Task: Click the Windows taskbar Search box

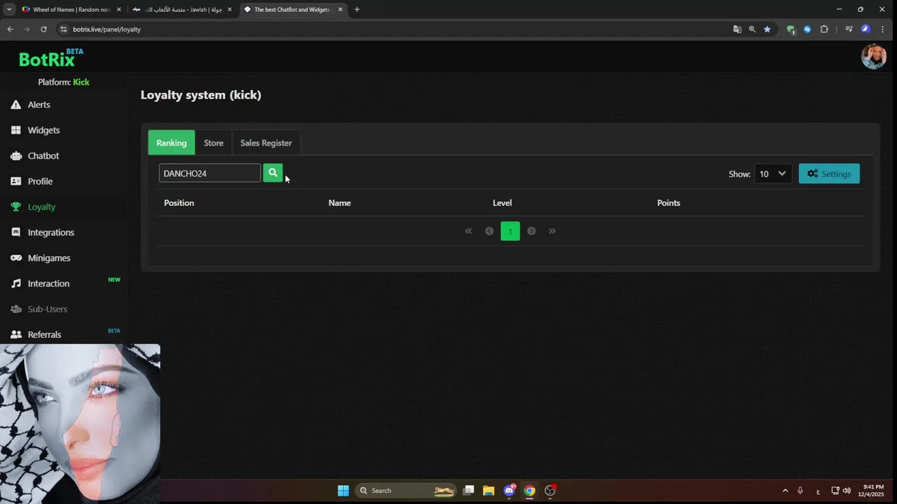Action: pyautogui.click(x=406, y=491)
